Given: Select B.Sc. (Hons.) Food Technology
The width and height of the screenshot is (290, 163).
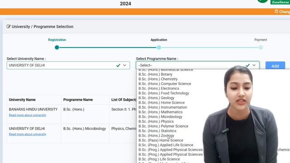Looking at the screenshot, I should 164,93.
